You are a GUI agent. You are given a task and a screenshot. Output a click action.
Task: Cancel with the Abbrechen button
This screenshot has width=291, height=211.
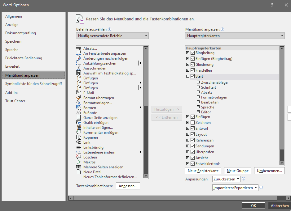(x=280, y=206)
